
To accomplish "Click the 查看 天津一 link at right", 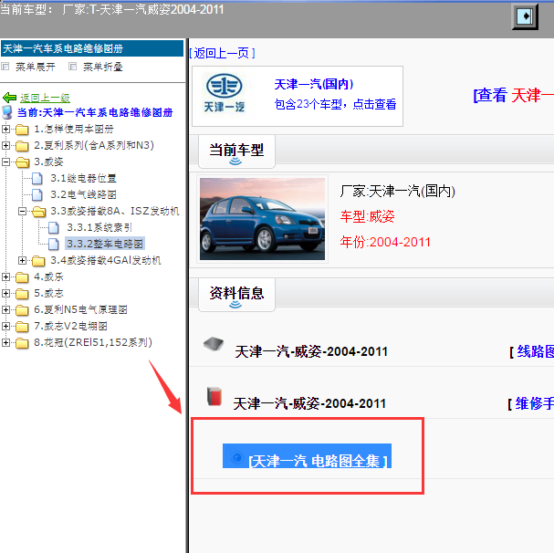I will point(514,96).
